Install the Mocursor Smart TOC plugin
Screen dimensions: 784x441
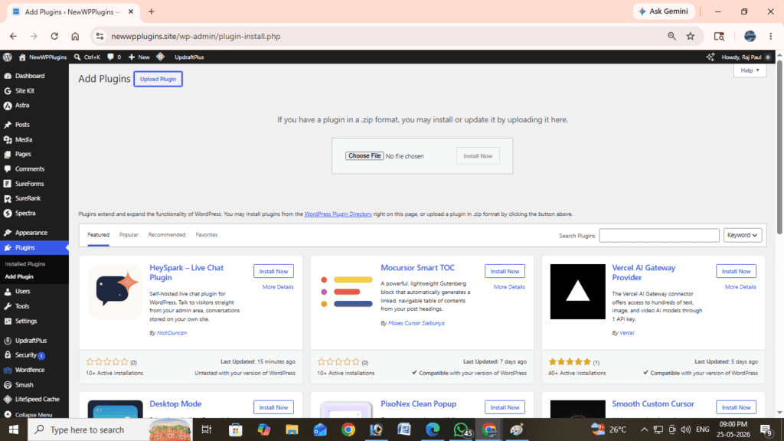click(x=505, y=271)
